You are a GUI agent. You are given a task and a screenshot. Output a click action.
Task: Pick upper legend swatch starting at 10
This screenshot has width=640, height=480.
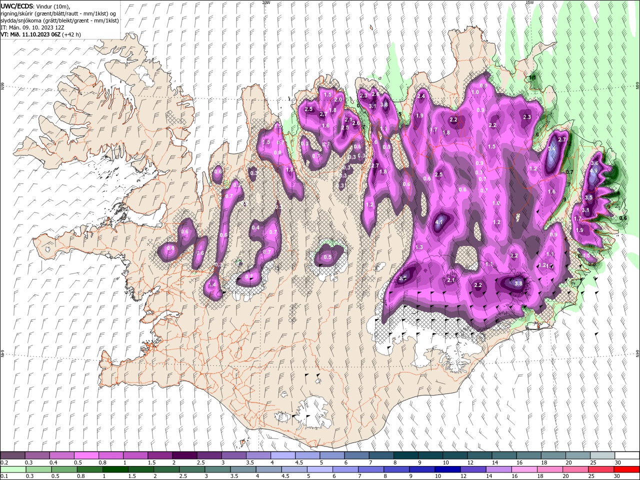454,455
